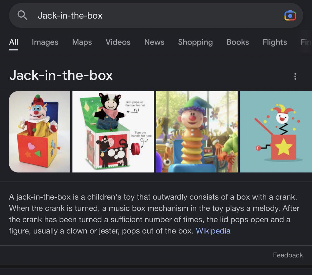312x275 pixels.
Task: Open the clown in orange box photo
Action: [40, 132]
